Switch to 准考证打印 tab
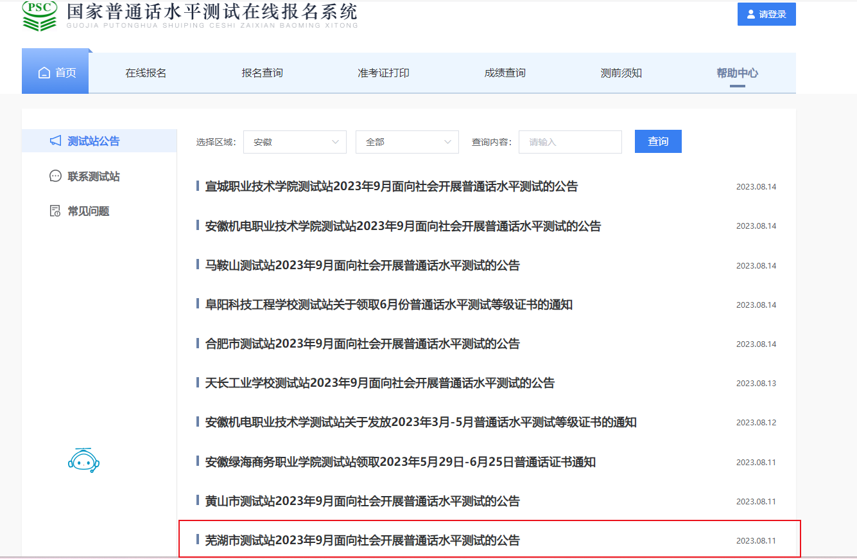Image resolution: width=857 pixels, height=559 pixels. [383, 73]
